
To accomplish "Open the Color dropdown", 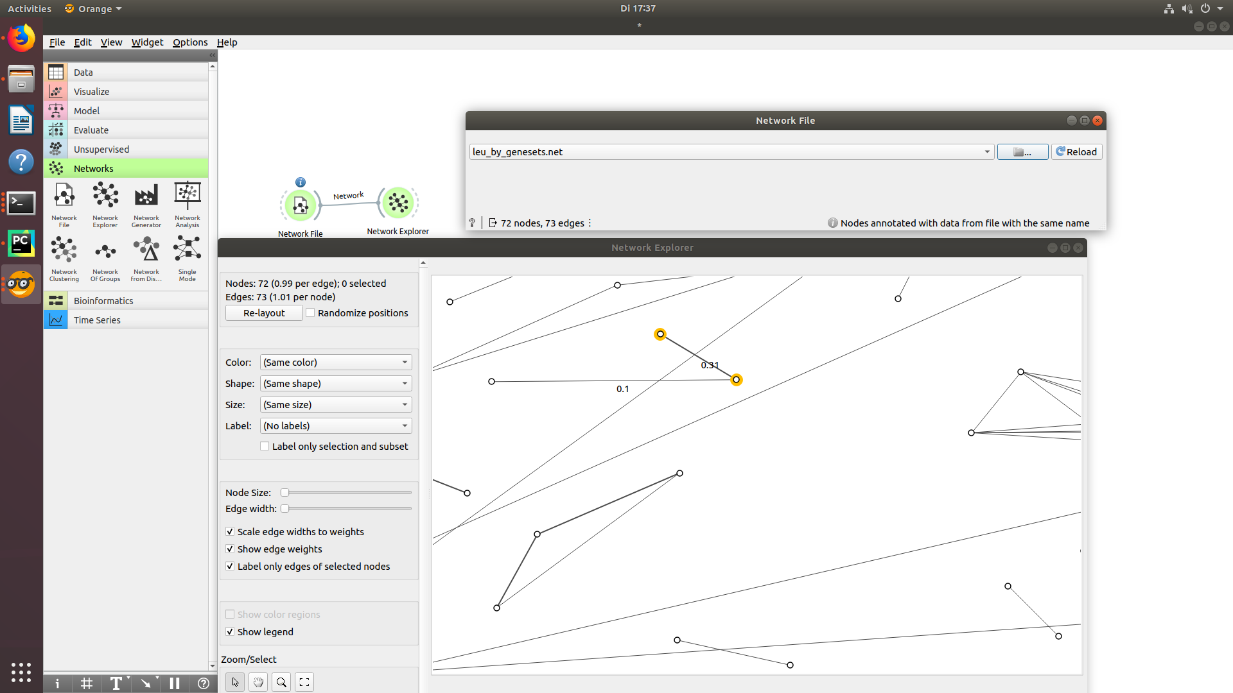I will coord(336,363).
